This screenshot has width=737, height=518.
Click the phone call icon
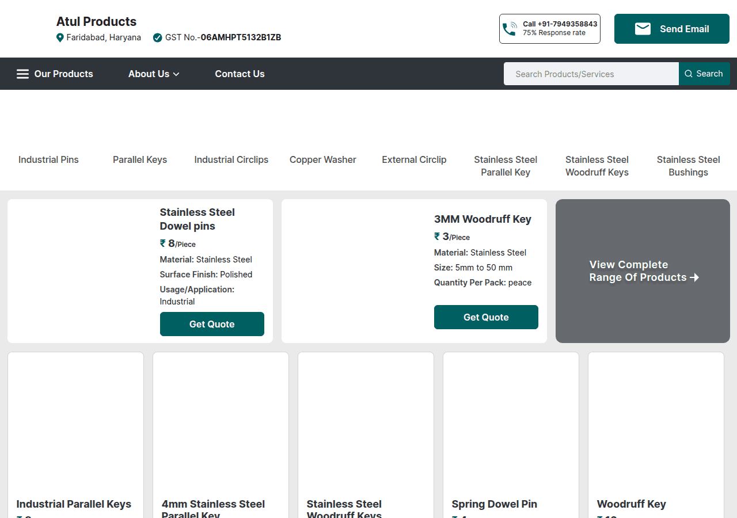(x=510, y=29)
